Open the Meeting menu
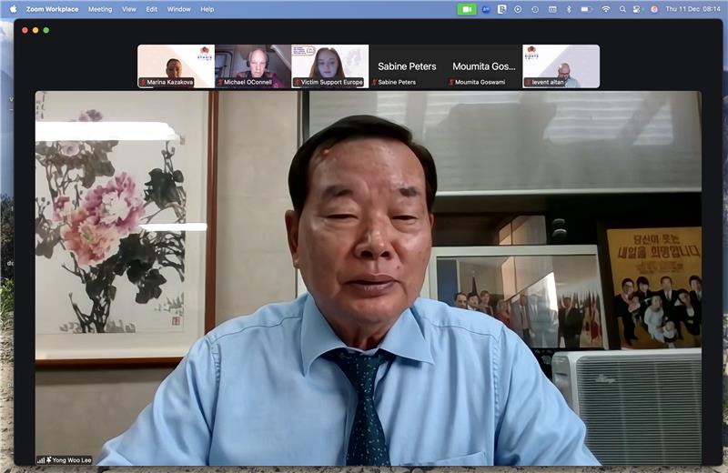 [100, 9]
